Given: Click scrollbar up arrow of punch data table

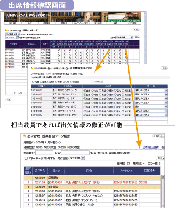Looking at the screenshot, I should pos(163,177).
